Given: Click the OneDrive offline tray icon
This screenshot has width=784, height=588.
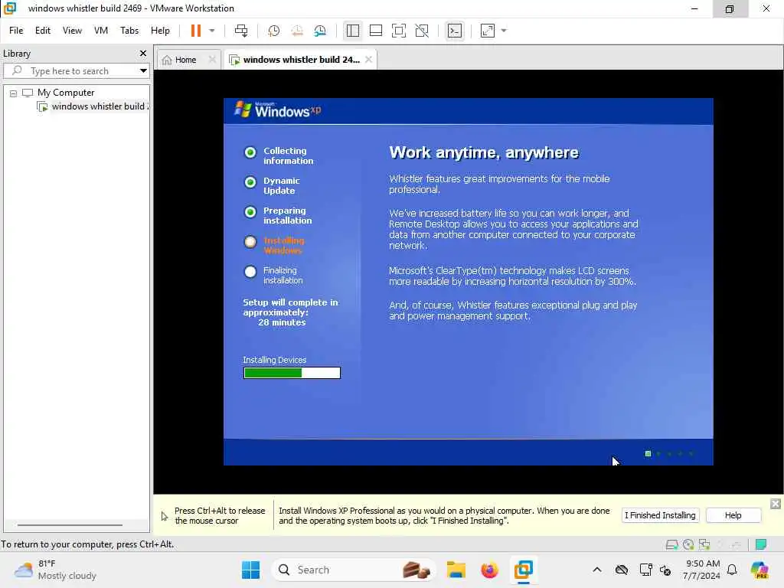Looking at the screenshot, I should click(x=622, y=570).
